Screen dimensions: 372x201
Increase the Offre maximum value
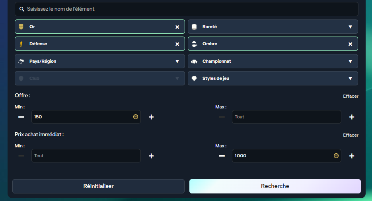[352, 117]
